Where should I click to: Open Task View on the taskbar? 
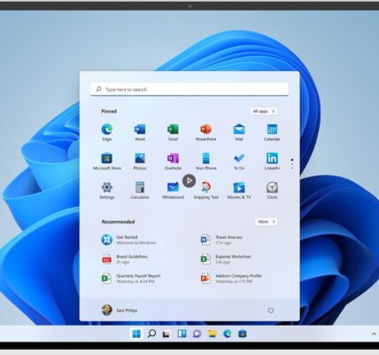coord(166,334)
